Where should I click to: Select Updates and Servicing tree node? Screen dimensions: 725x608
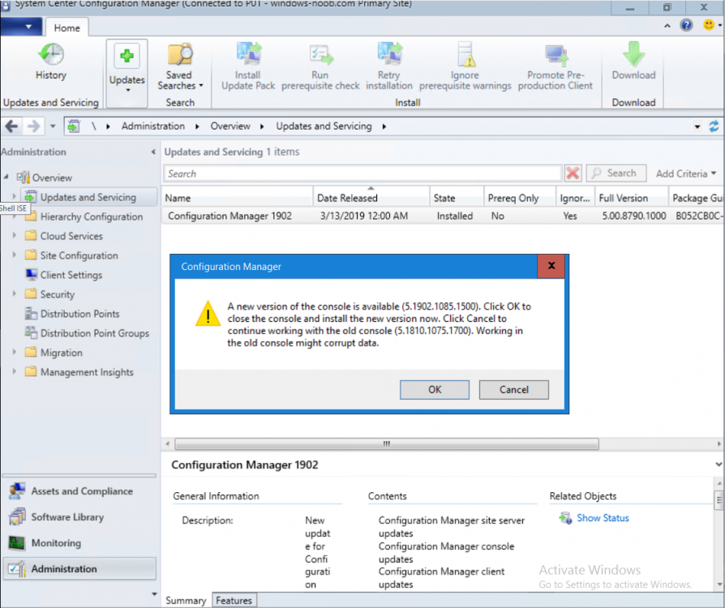[88, 198]
